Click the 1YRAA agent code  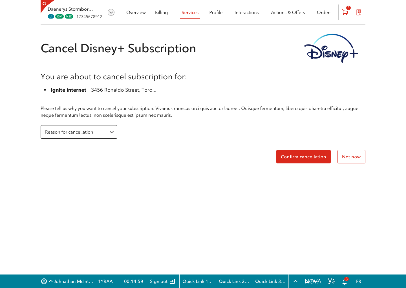(105, 281)
